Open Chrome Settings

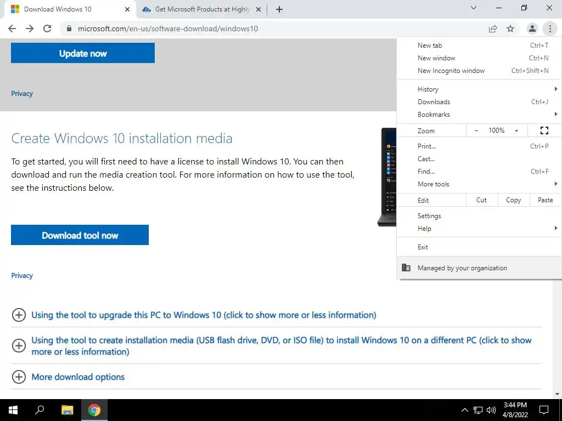click(479, 216)
